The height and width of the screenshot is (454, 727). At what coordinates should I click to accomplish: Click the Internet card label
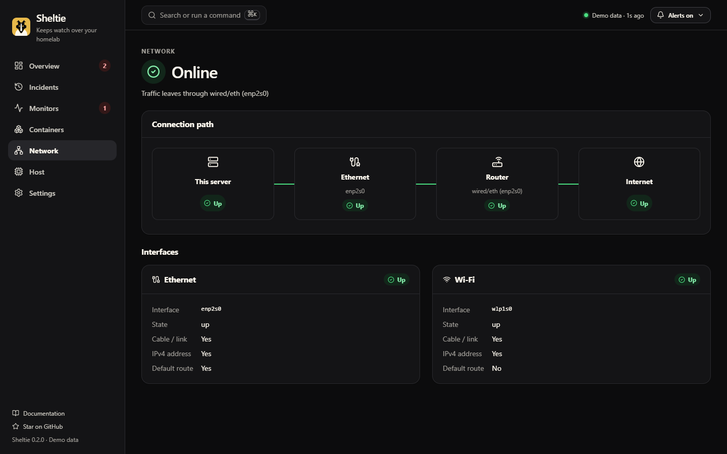639,182
